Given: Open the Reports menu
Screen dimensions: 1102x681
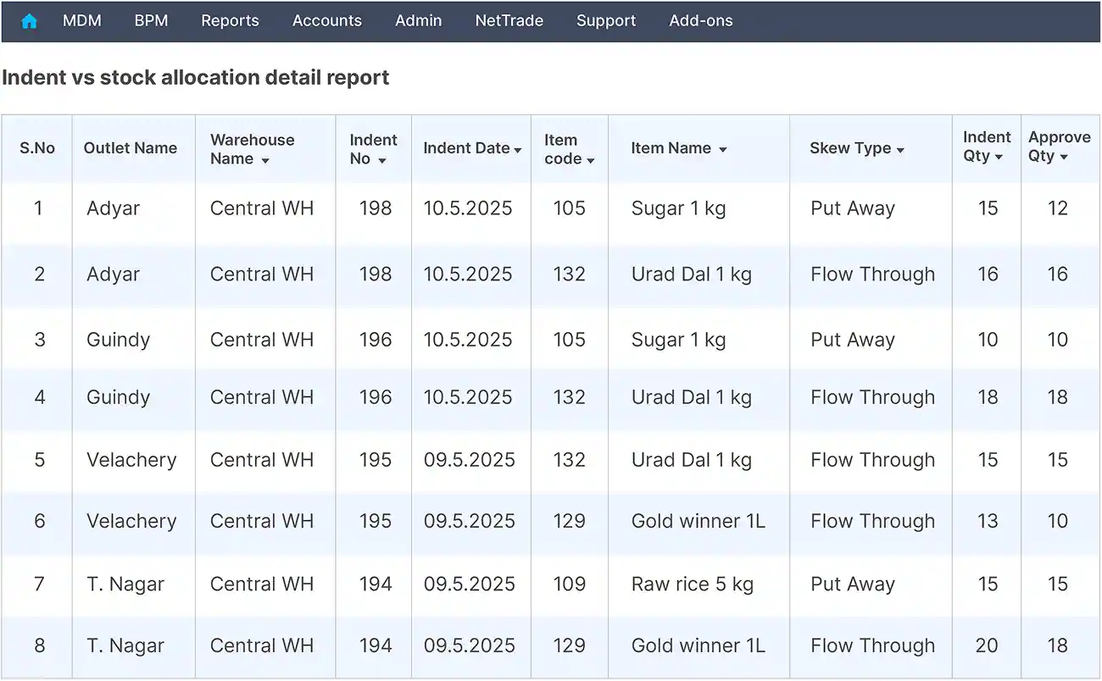Looking at the screenshot, I should (230, 21).
